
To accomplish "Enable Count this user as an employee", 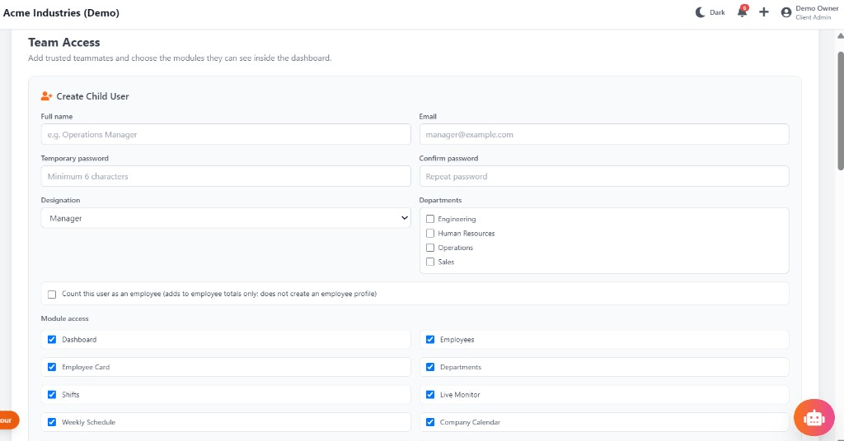I will point(52,295).
